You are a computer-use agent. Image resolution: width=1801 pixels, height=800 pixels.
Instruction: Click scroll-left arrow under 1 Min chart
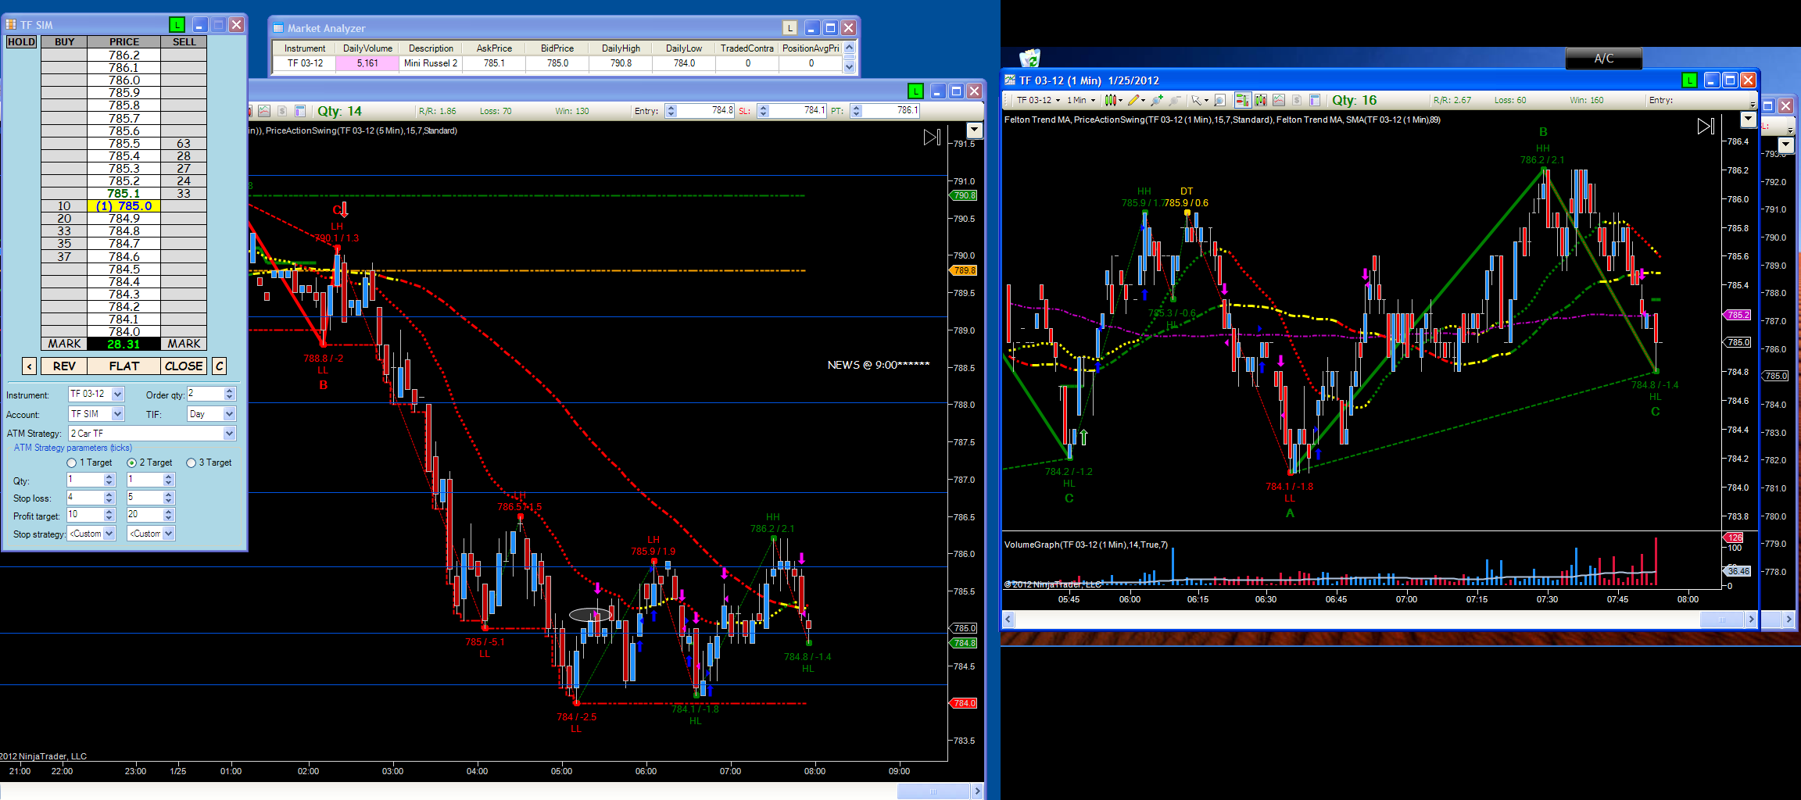pyautogui.click(x=1008, y=620)
